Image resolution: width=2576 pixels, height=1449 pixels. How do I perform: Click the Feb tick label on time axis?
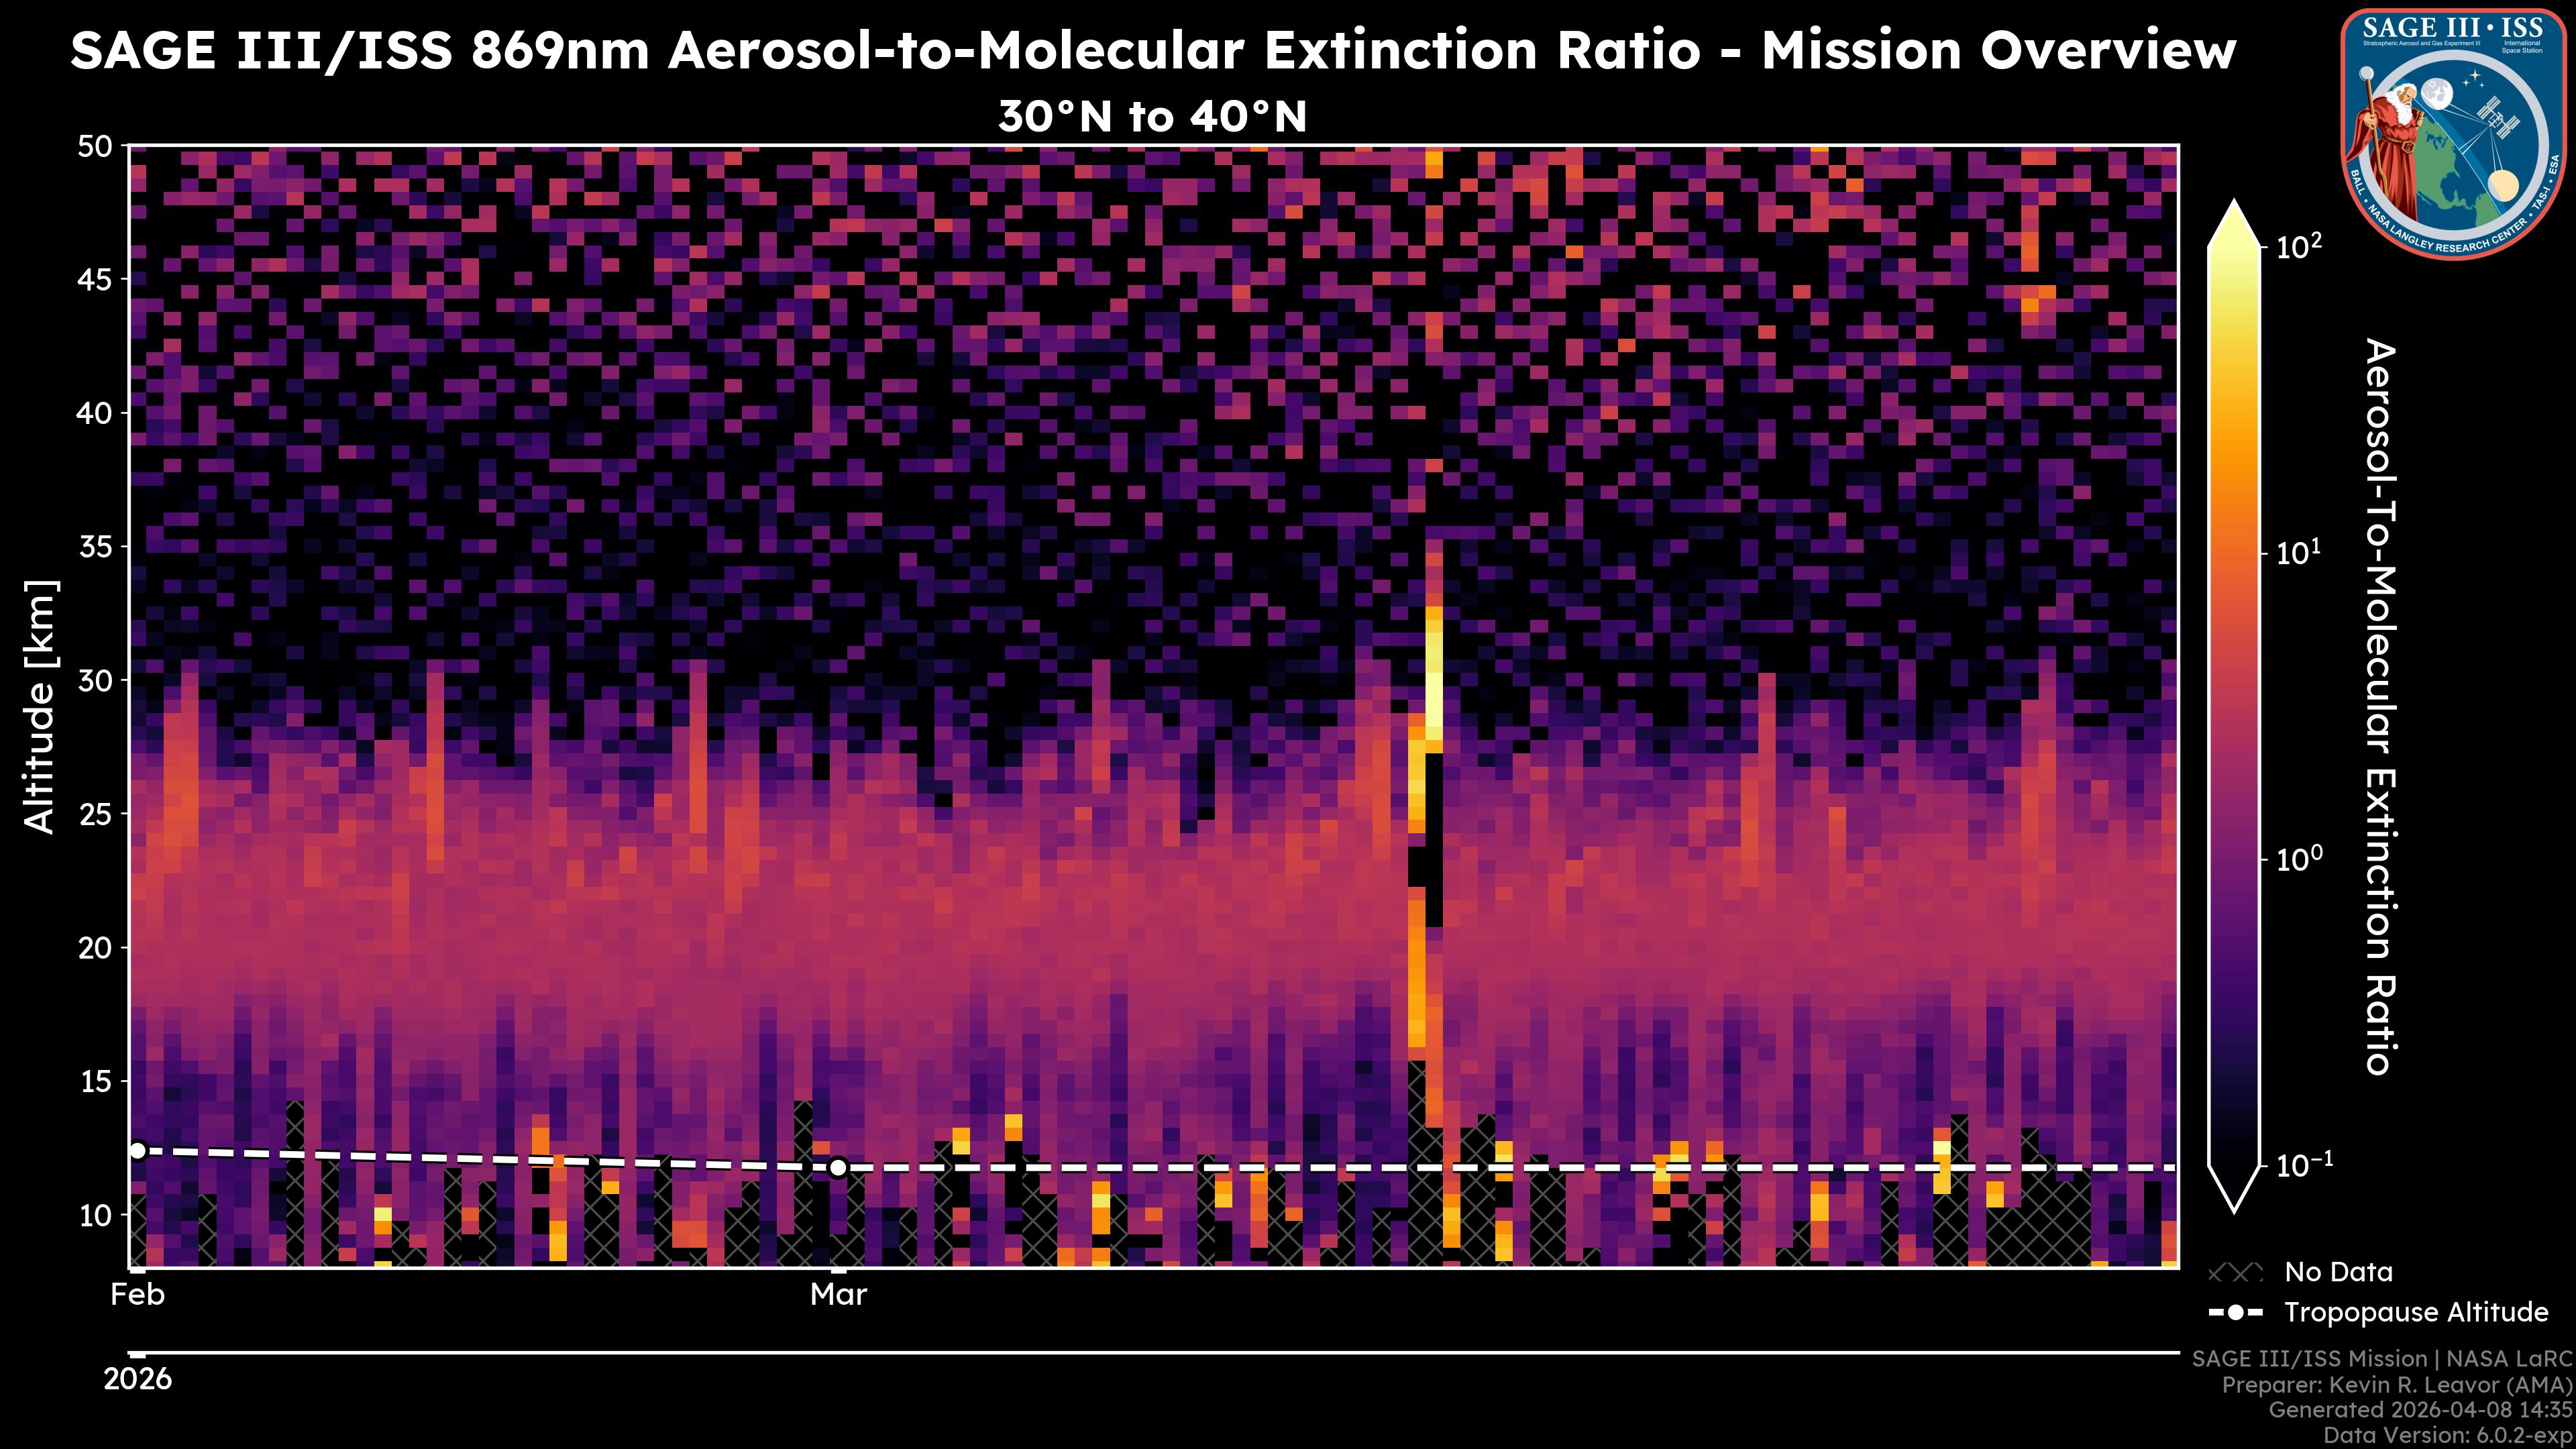click(137, 1295)
